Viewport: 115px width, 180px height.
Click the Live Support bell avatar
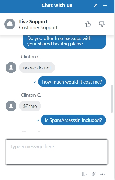(10, 24)
